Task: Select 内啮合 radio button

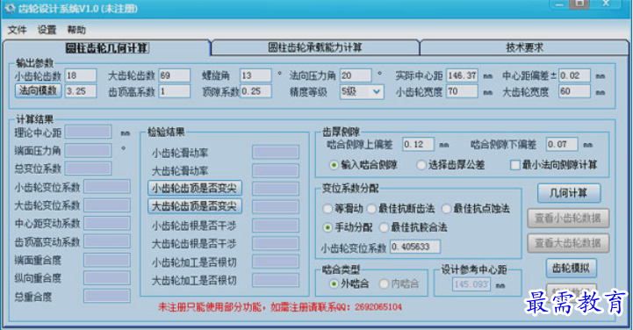Action: click(384, 284)
